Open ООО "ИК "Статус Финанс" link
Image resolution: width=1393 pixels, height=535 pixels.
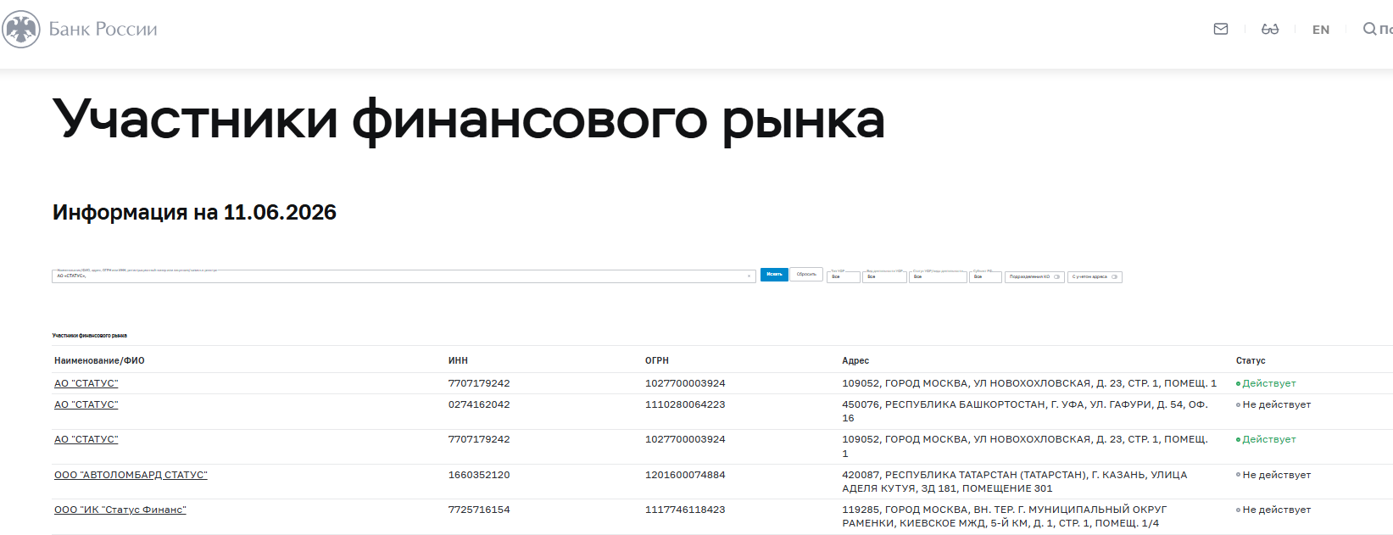pyautogui.click(x=120, y=510)
